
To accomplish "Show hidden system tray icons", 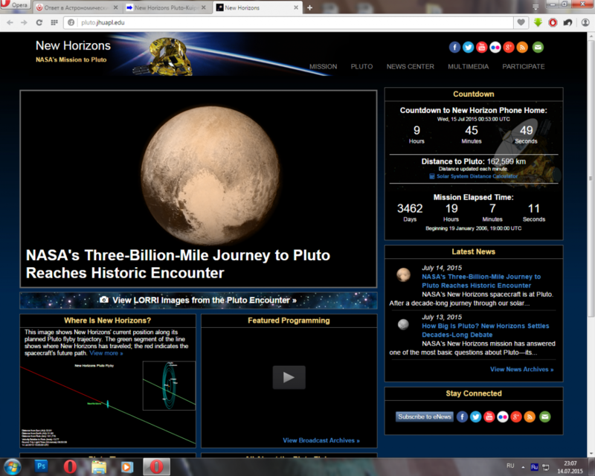I will [523, 467].
